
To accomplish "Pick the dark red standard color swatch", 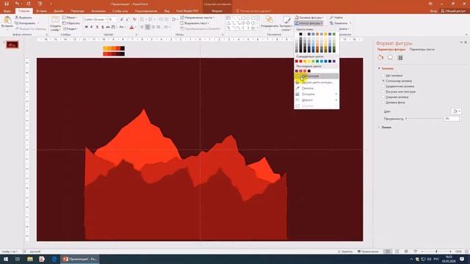I will [x=297, y=62].
